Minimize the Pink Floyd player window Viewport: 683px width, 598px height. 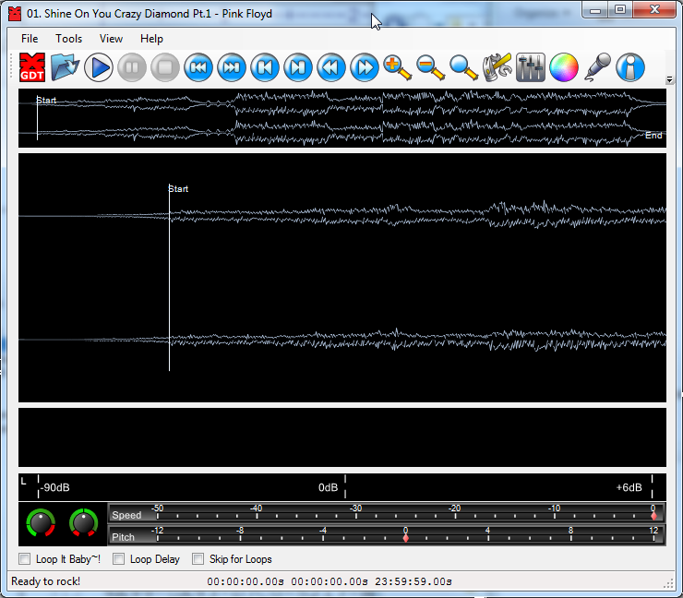(595, 9)
